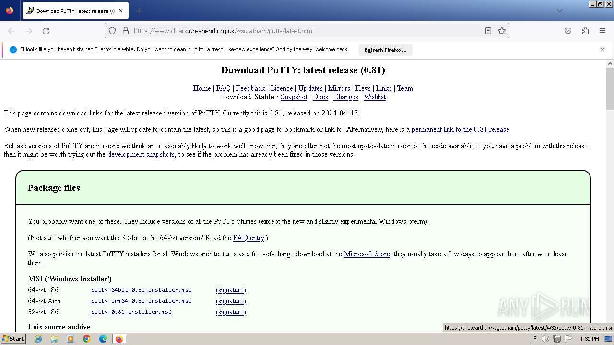Click the URL address field
The height and width of the screenshot is (345, 614).
click(307, 31)
